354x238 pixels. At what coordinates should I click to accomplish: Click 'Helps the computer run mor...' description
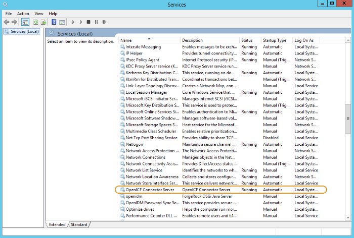pos(209,209)
